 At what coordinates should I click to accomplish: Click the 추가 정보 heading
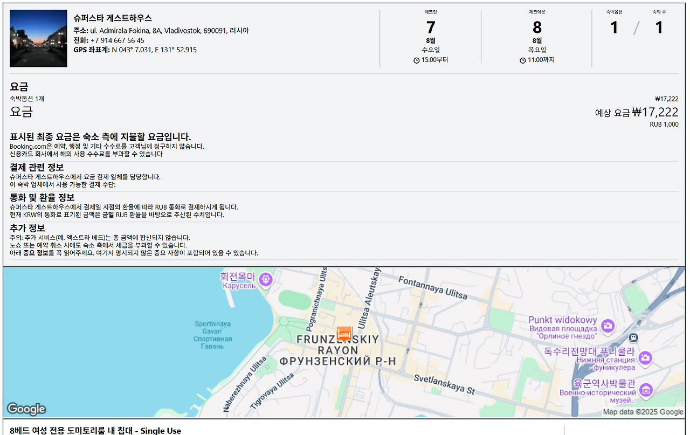tap(27, 228)
